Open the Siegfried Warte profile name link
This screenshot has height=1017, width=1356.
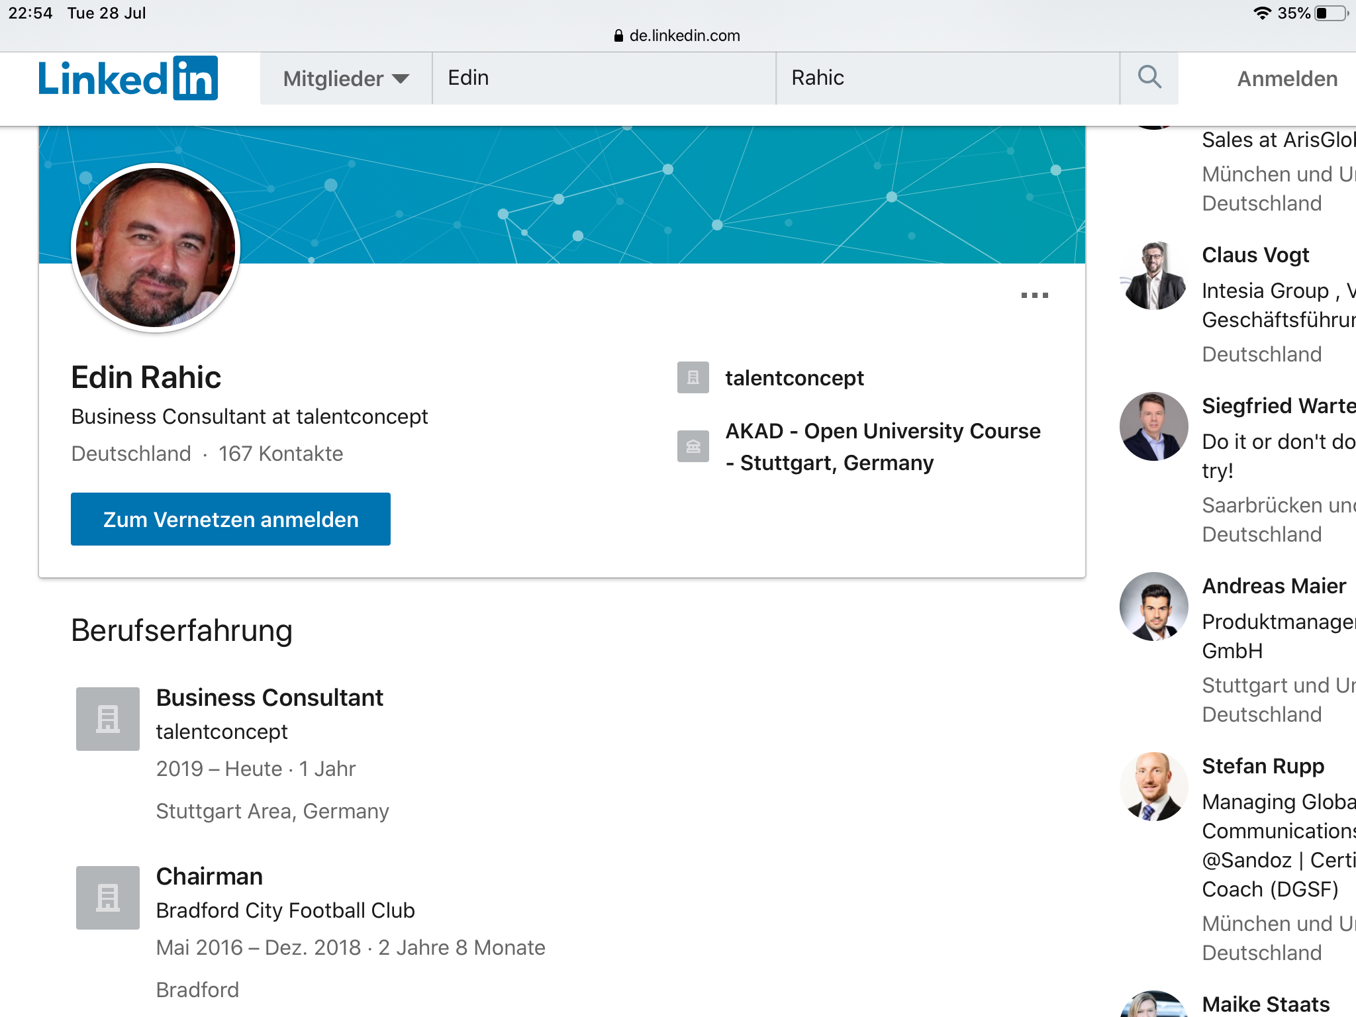[x=1279, y=406]
